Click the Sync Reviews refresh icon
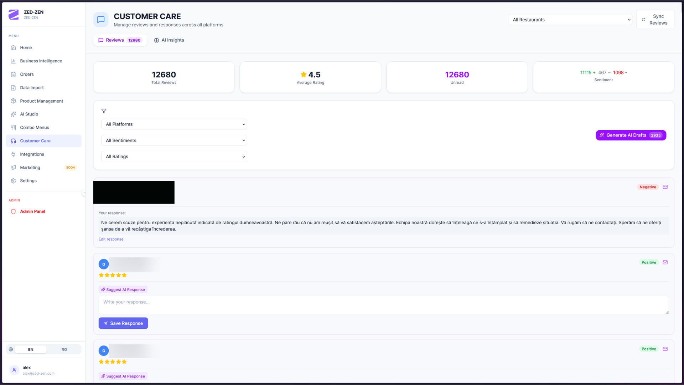The width and height of the screenshot is (684, 385). pyautogui.click(x=643, y=20)
